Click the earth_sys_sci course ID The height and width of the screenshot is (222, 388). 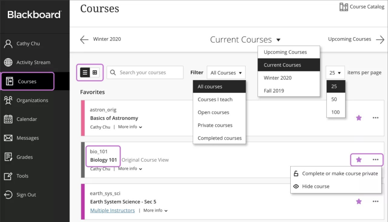pos(105,193)
